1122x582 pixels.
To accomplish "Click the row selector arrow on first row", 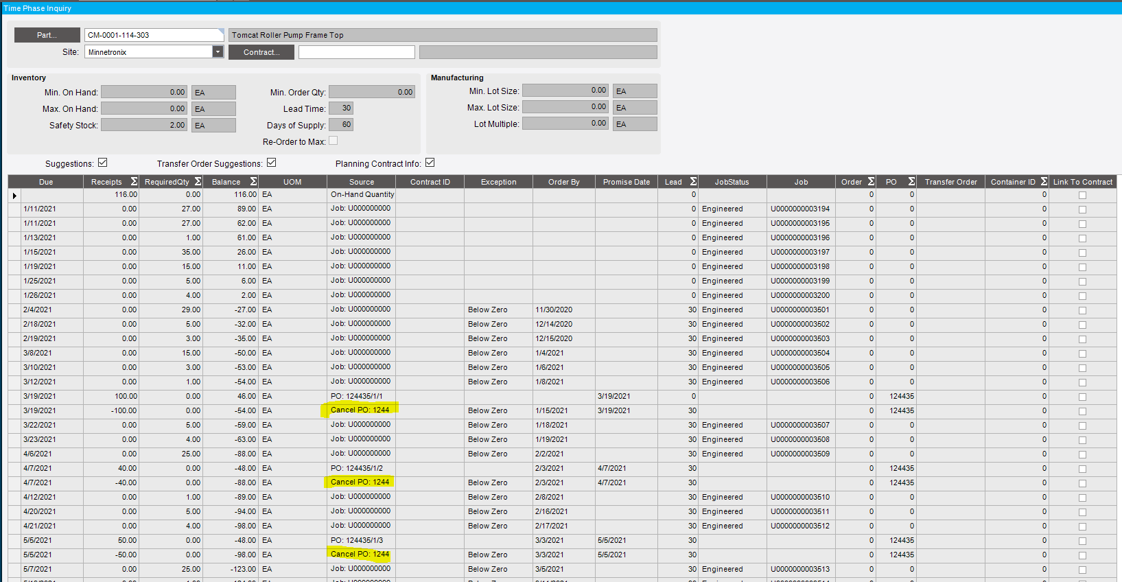I will [x=14, y=196].
